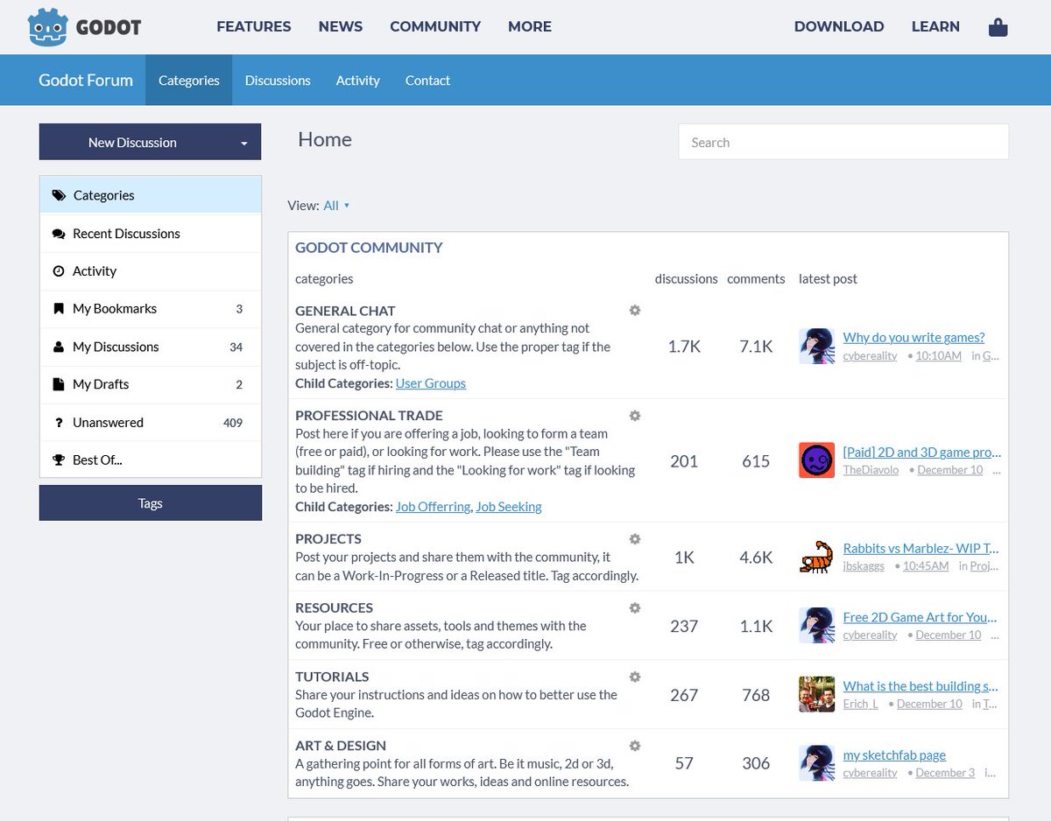
Task: Open the ART & DESIGN category
Action: point(341,746)
